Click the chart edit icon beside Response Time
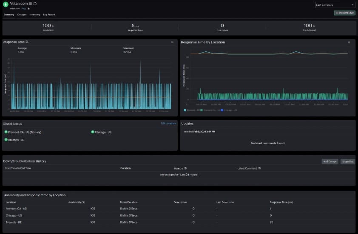Image resolution: width=358 pixels, height=234 pixels. click(x=27, y=42)
